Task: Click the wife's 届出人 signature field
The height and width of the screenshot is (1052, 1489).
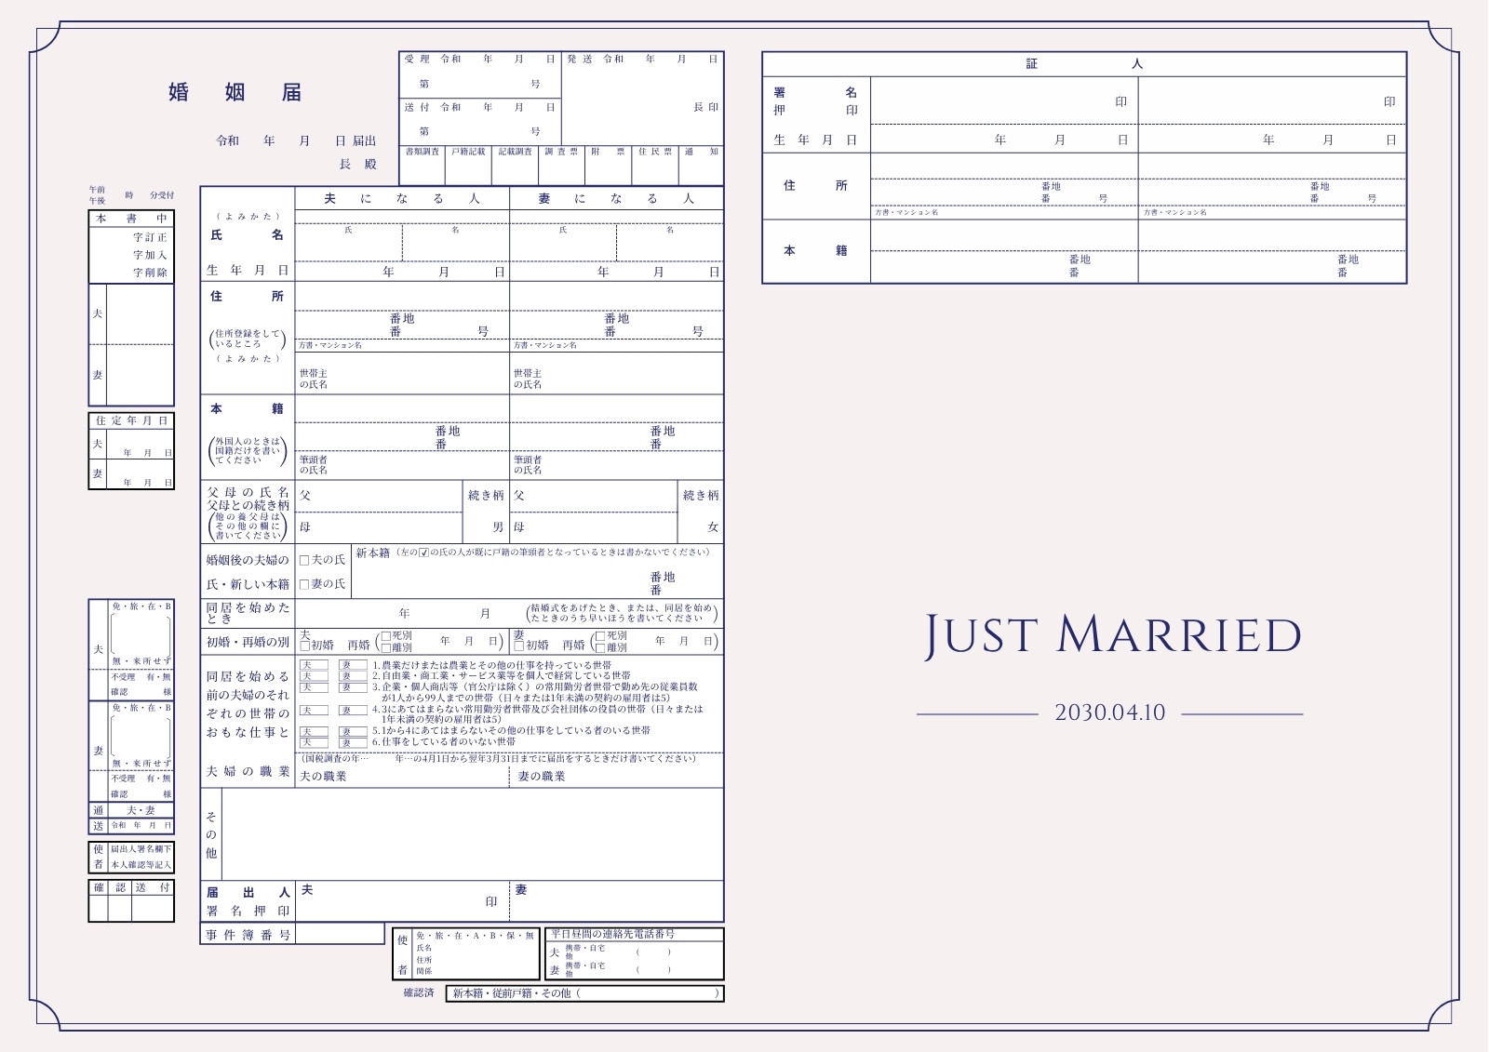Action: pyautogui.click(x=616, y=901)
